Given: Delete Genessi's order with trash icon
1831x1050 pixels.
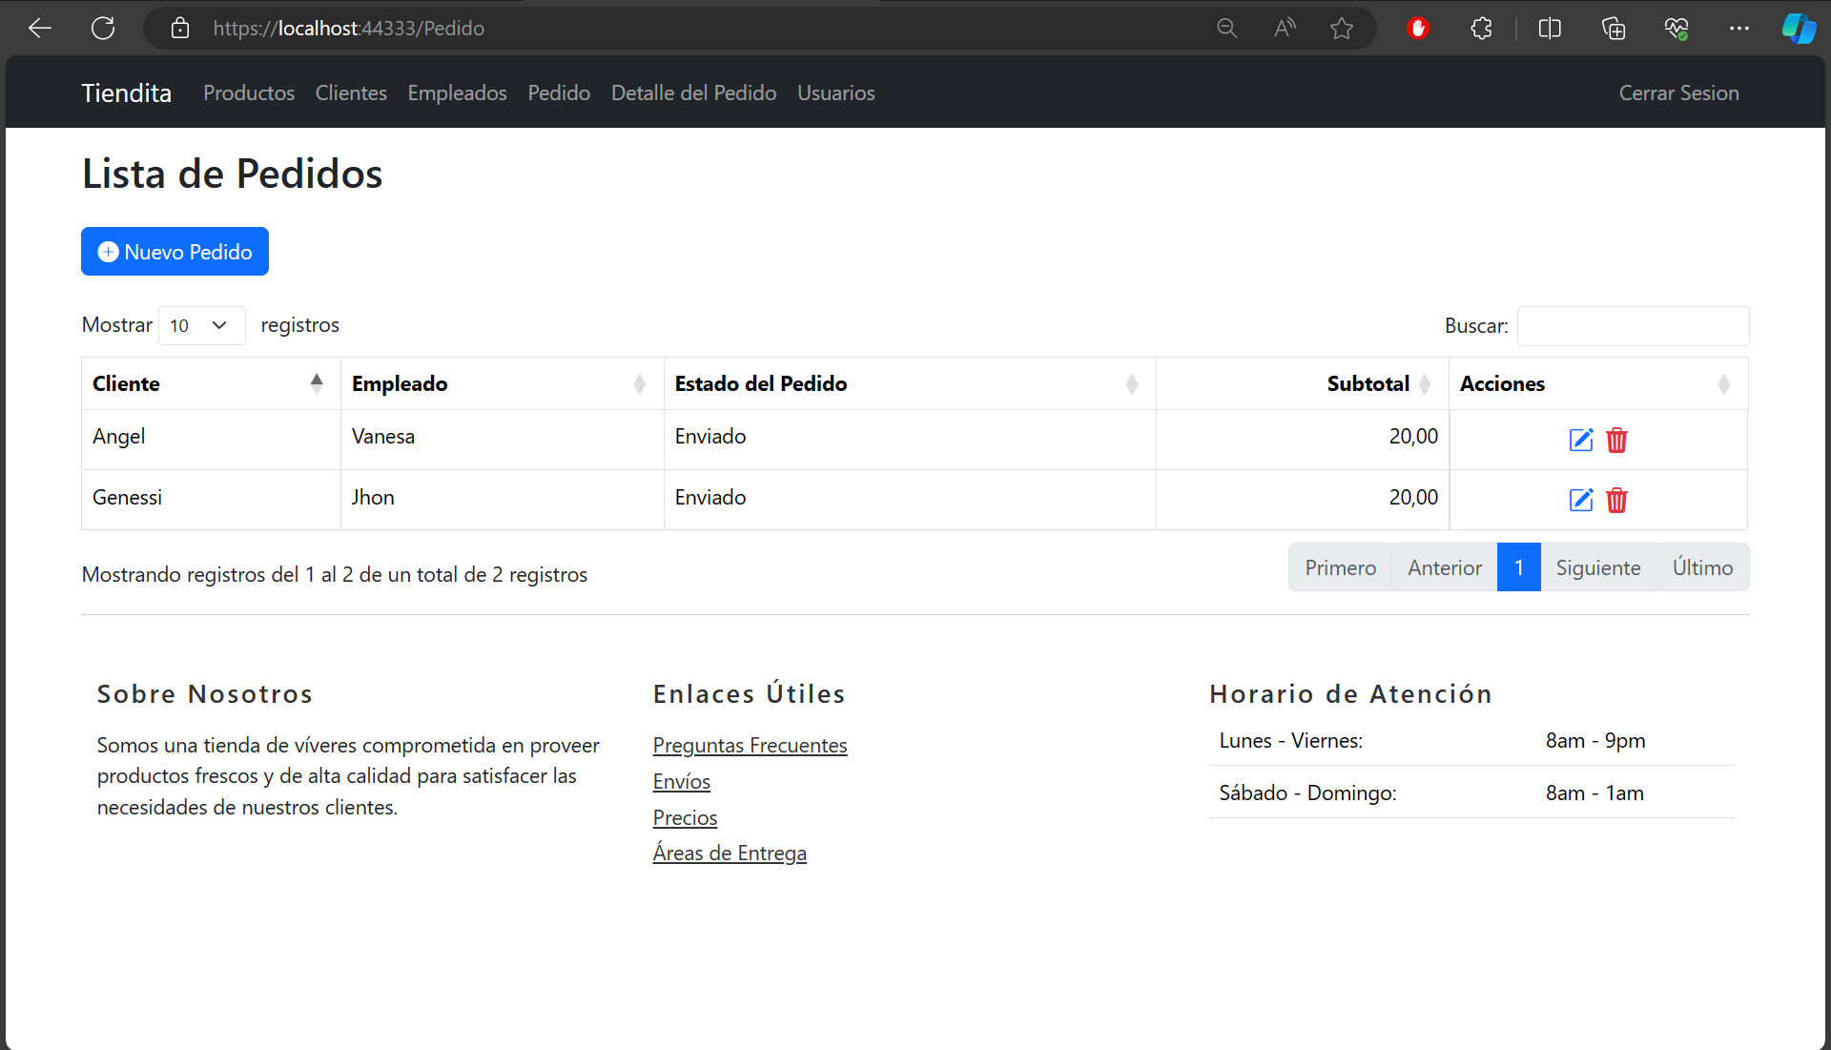Looking at the screenshot, I should tap(1616, 500).
